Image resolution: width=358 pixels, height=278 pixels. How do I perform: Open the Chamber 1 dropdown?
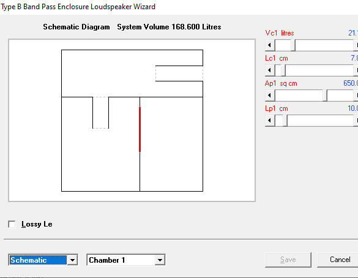[x=160, y=260]
